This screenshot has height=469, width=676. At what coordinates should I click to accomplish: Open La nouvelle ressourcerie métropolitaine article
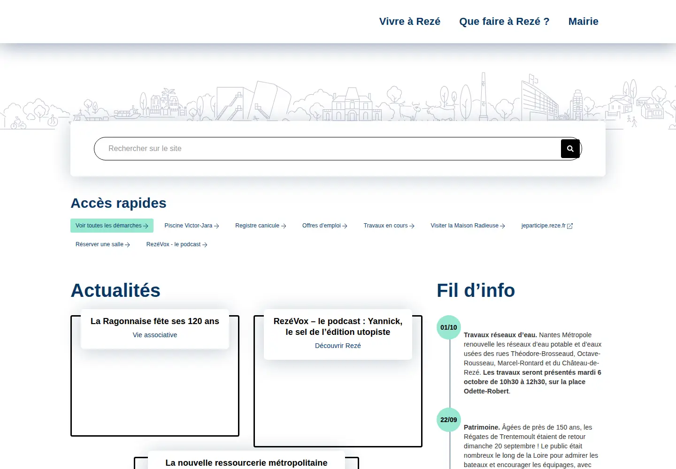246,463
